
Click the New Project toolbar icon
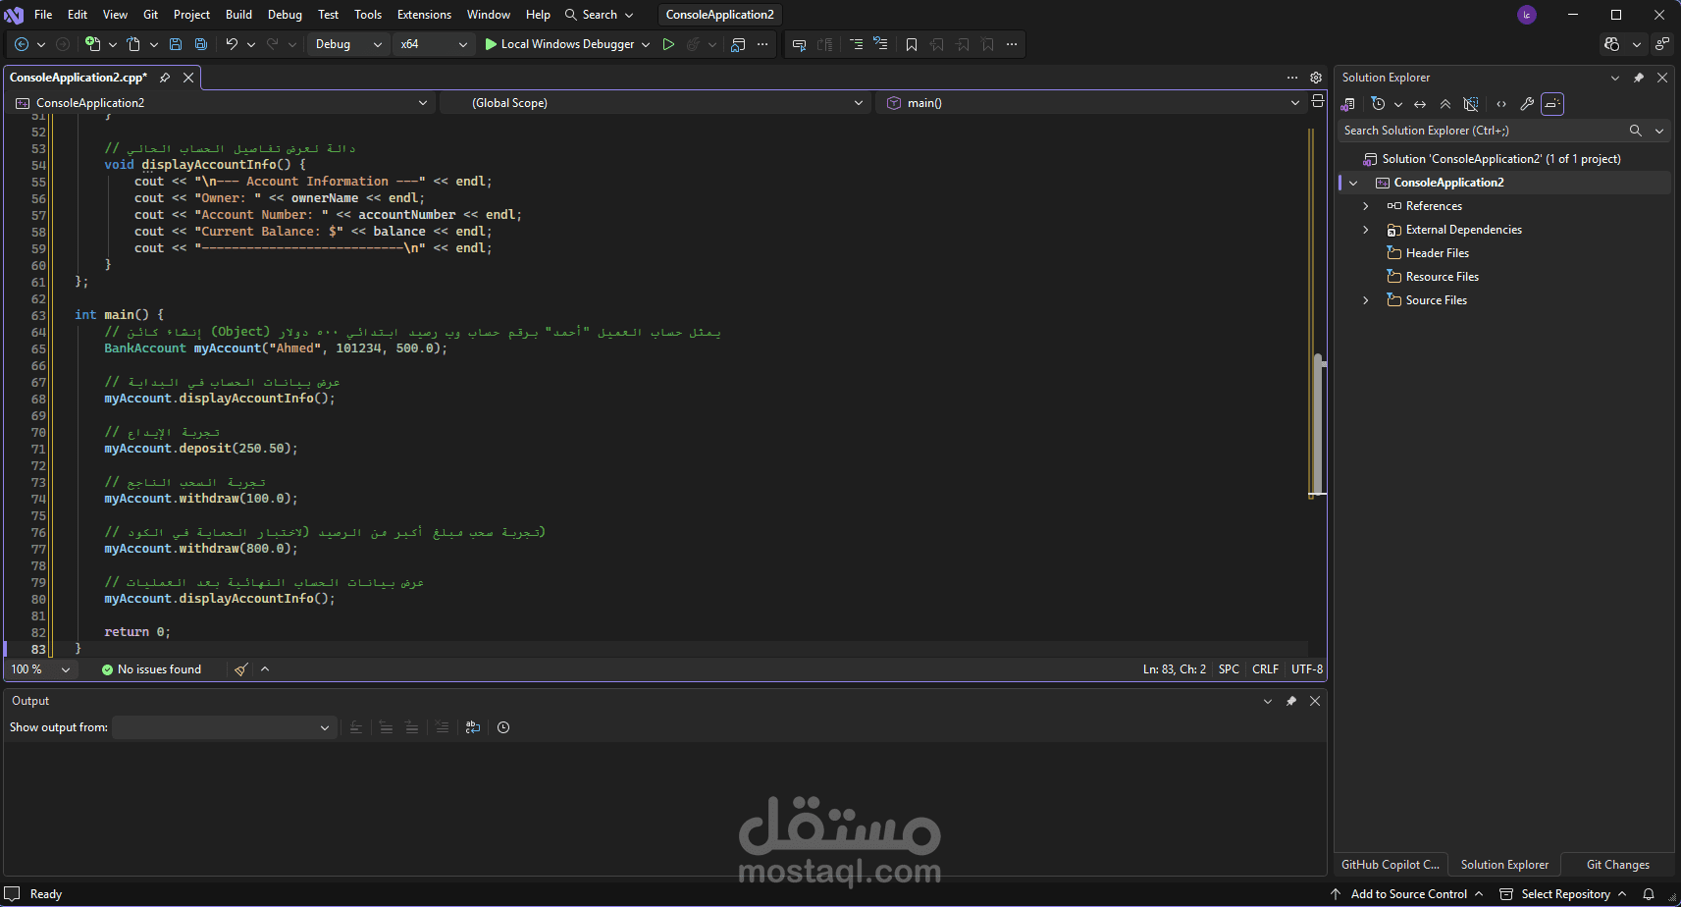(92, 44)
